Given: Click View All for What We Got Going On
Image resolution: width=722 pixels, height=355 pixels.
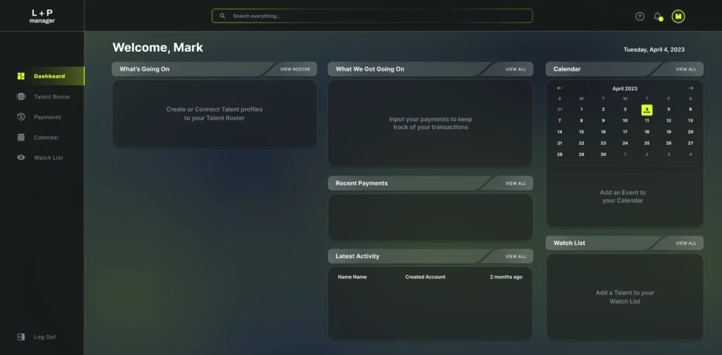Looking at the screenshot, I should tap(515, 69).
